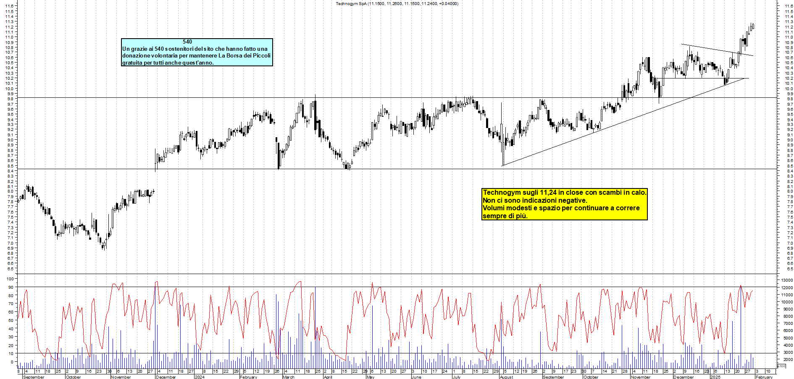
Task: Click '10.2' on the right price axis
Action: coord(789,78)
